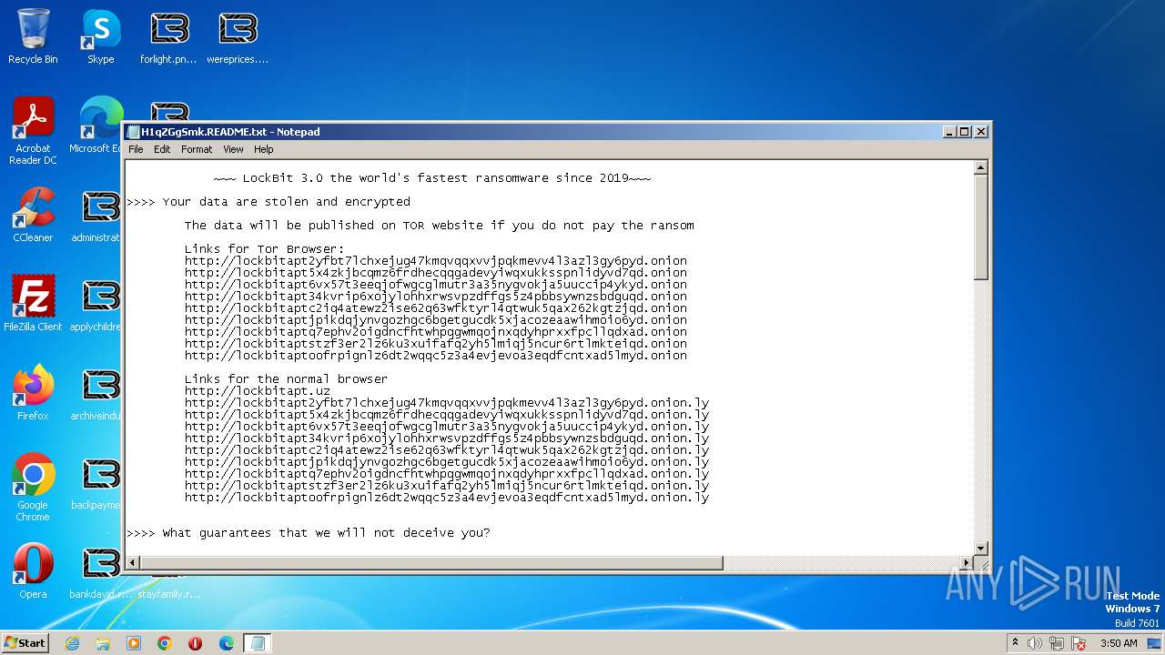Click the 3:50 AM taskbar clock
1165x655 pixels.
pos(1119,643)
